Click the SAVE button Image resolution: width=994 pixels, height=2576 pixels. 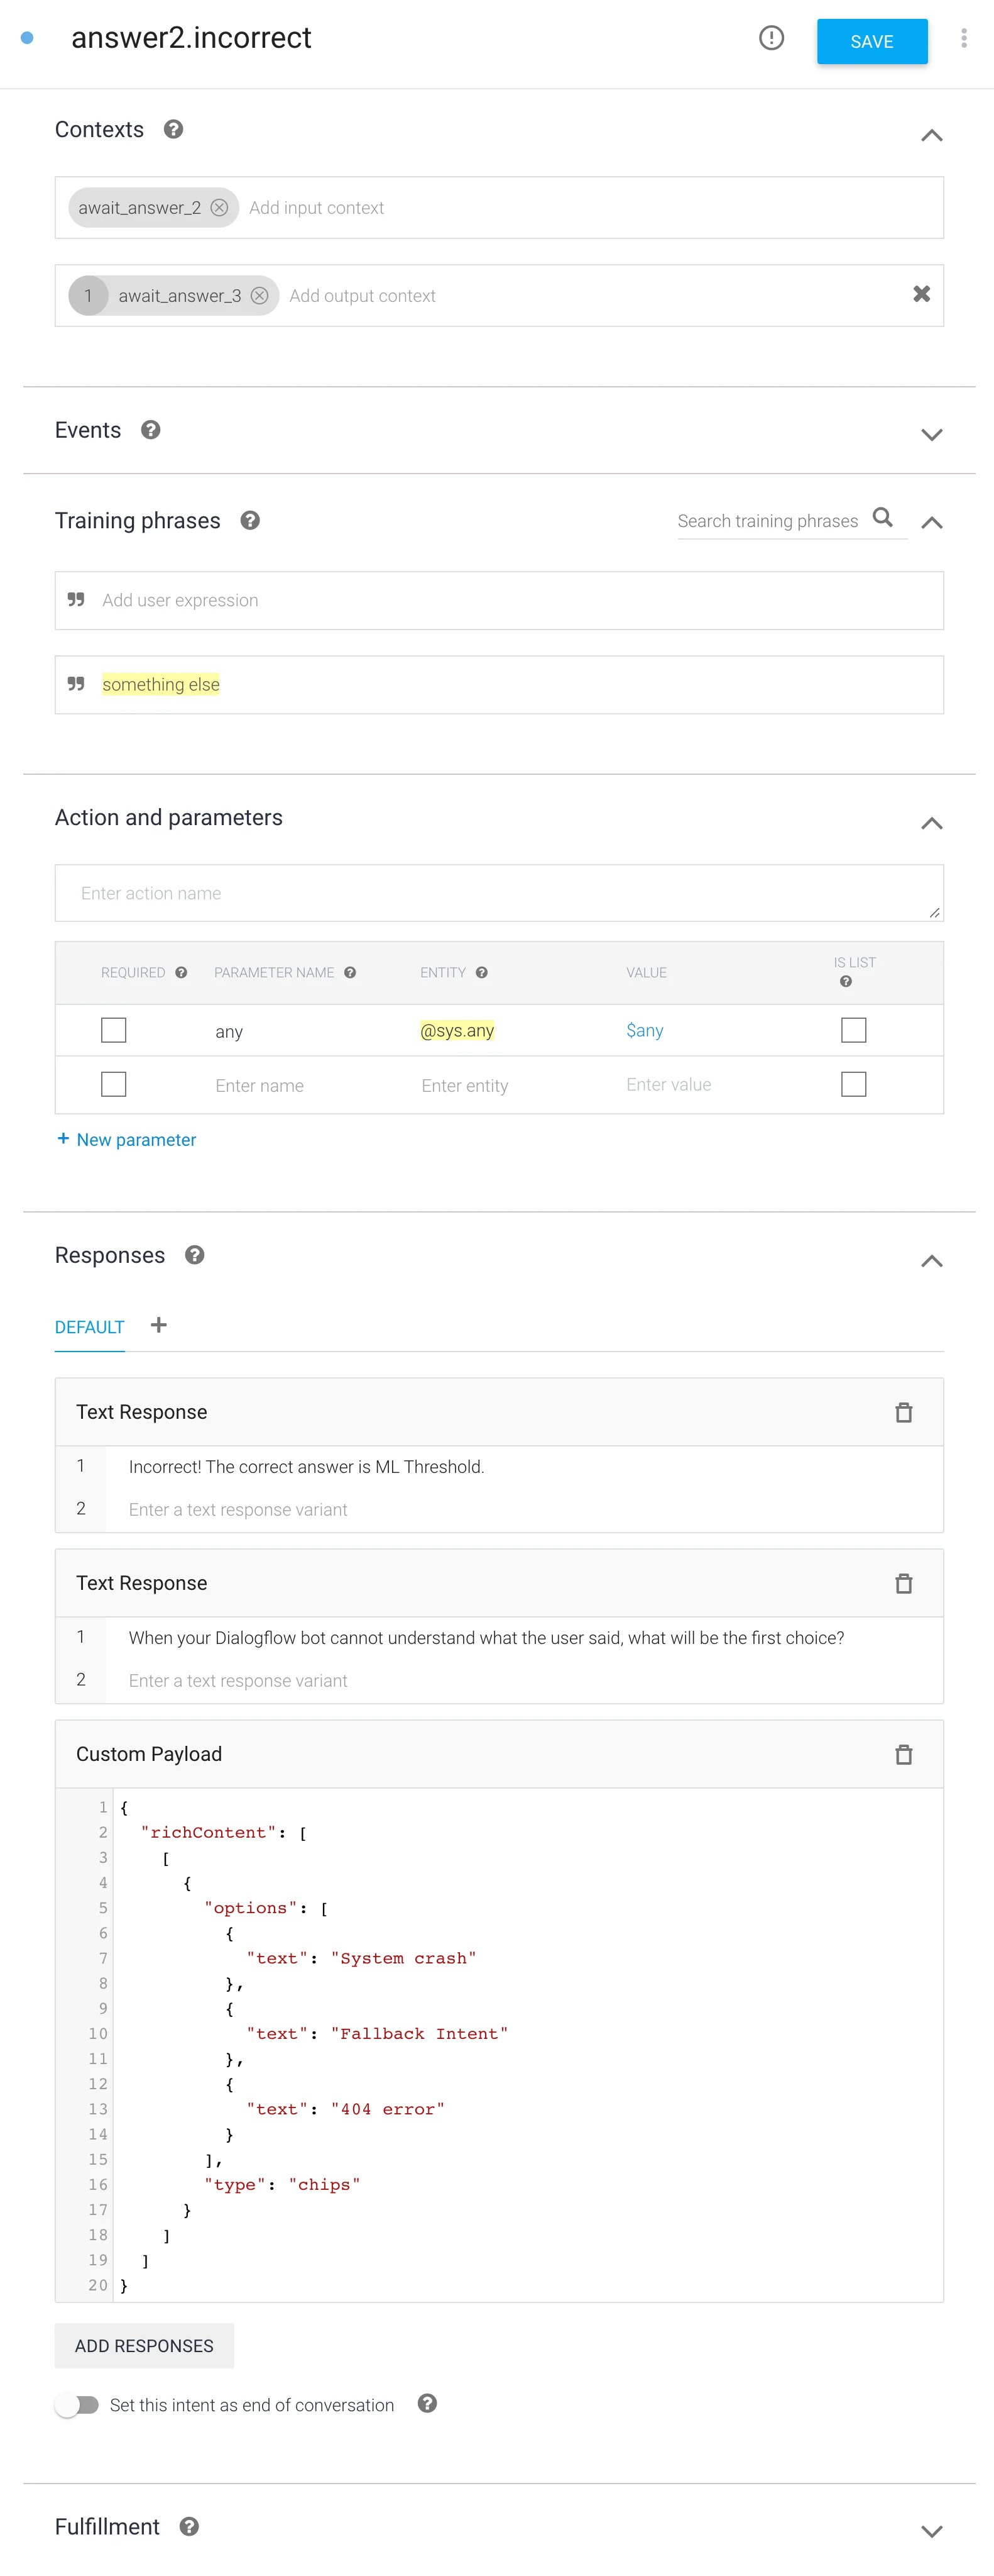tap(871, 42)
